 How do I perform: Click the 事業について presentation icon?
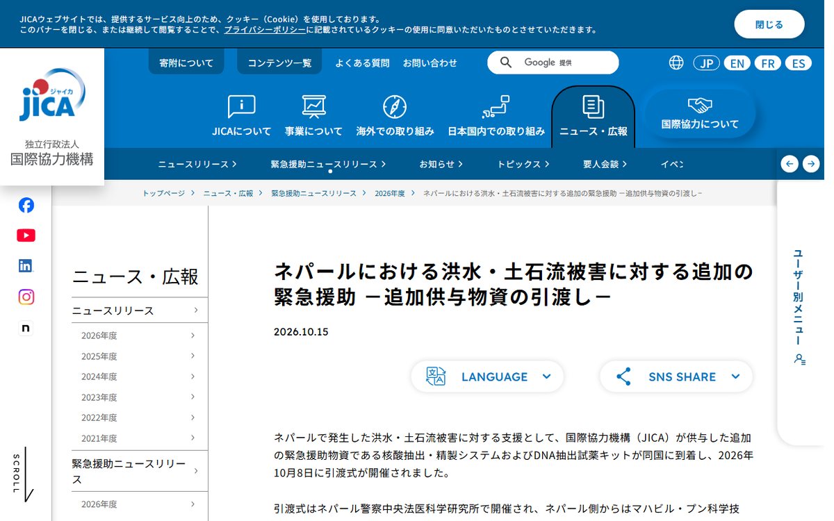(x=314, y=106)
